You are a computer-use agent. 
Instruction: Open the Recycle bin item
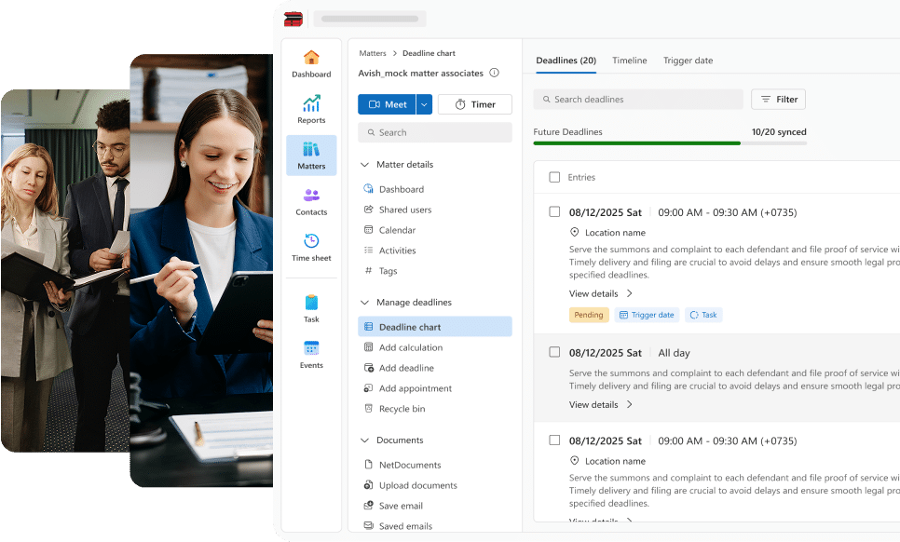[402, 409]
